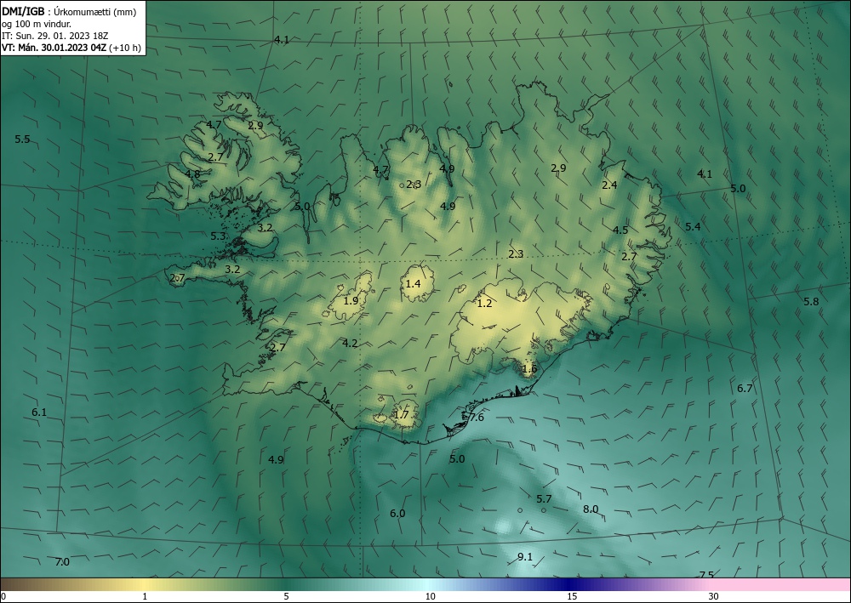Click the 4.5 value in east Iceland
The height and width of the screenshot is (603, 851).
pyautogui.click(x=620, y=230)
